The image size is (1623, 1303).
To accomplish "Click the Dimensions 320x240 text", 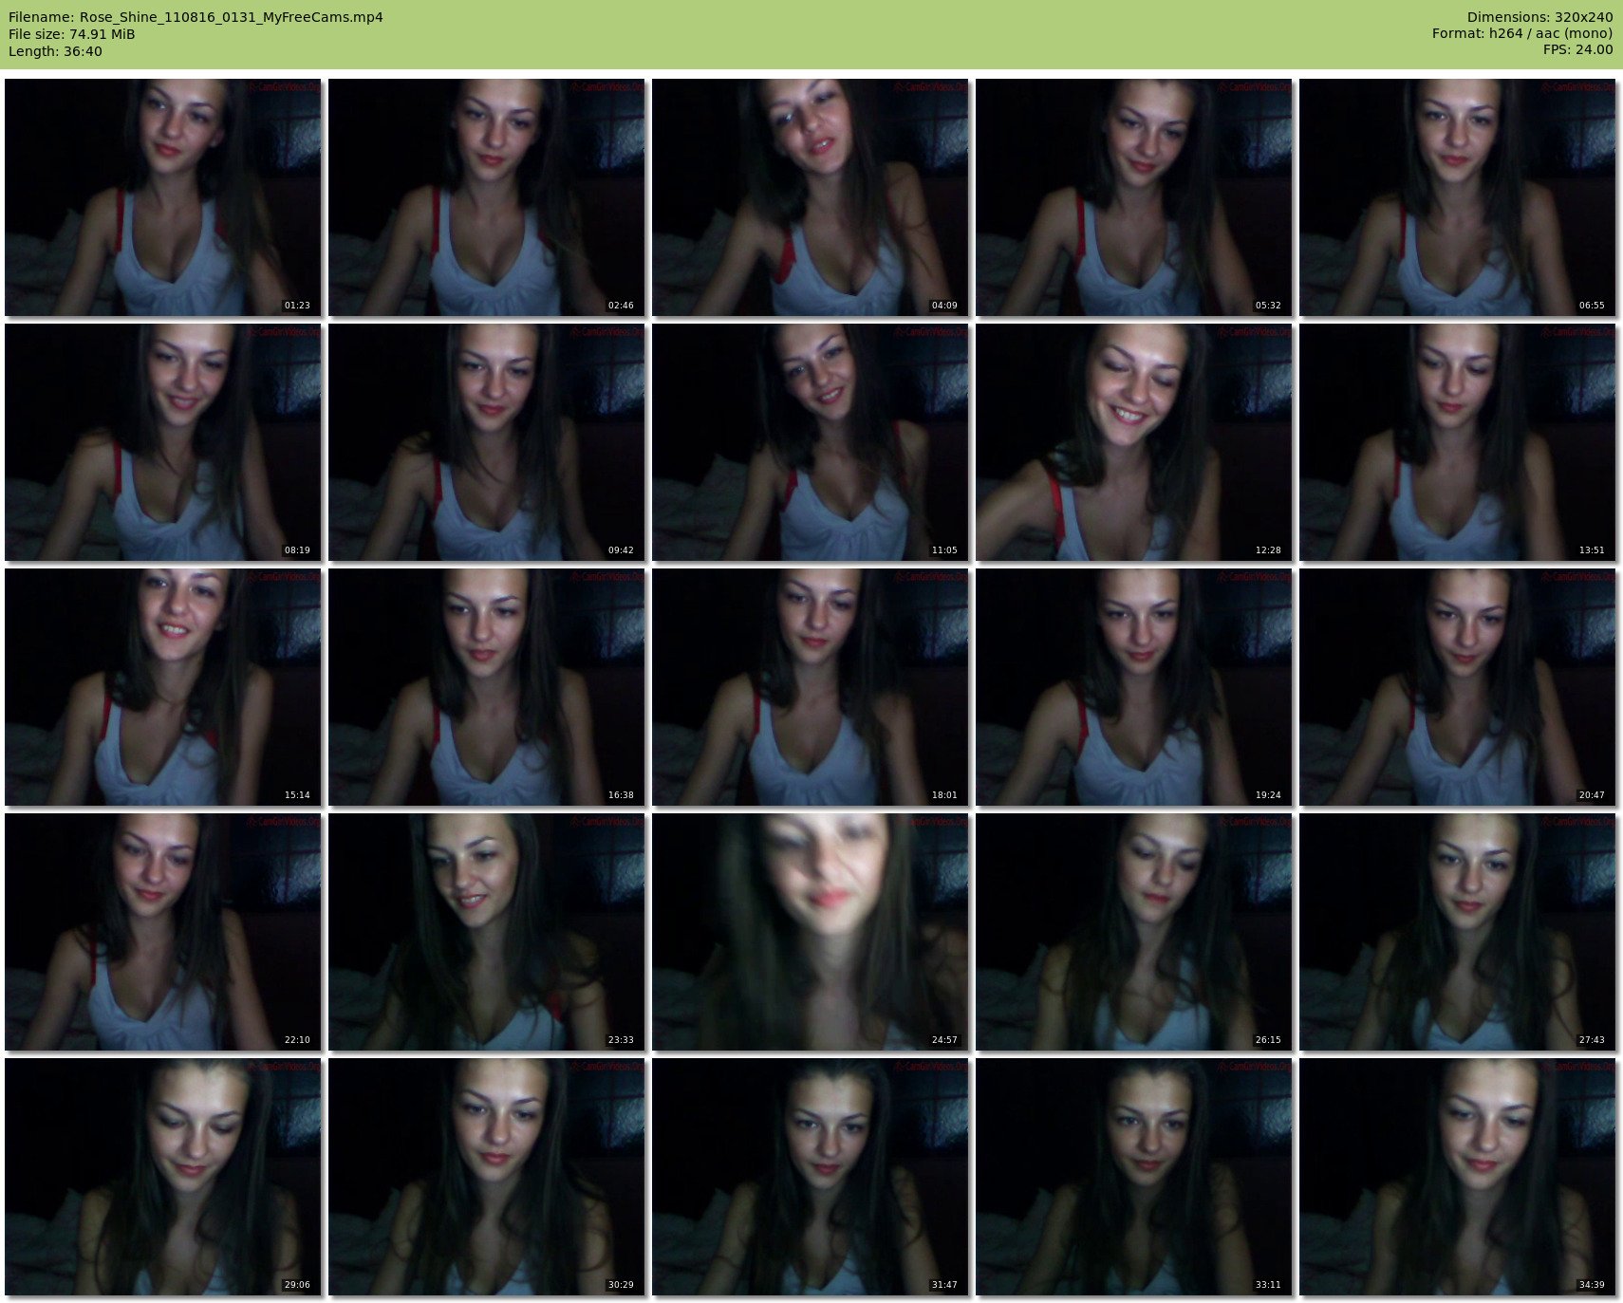I will 1539,17.
